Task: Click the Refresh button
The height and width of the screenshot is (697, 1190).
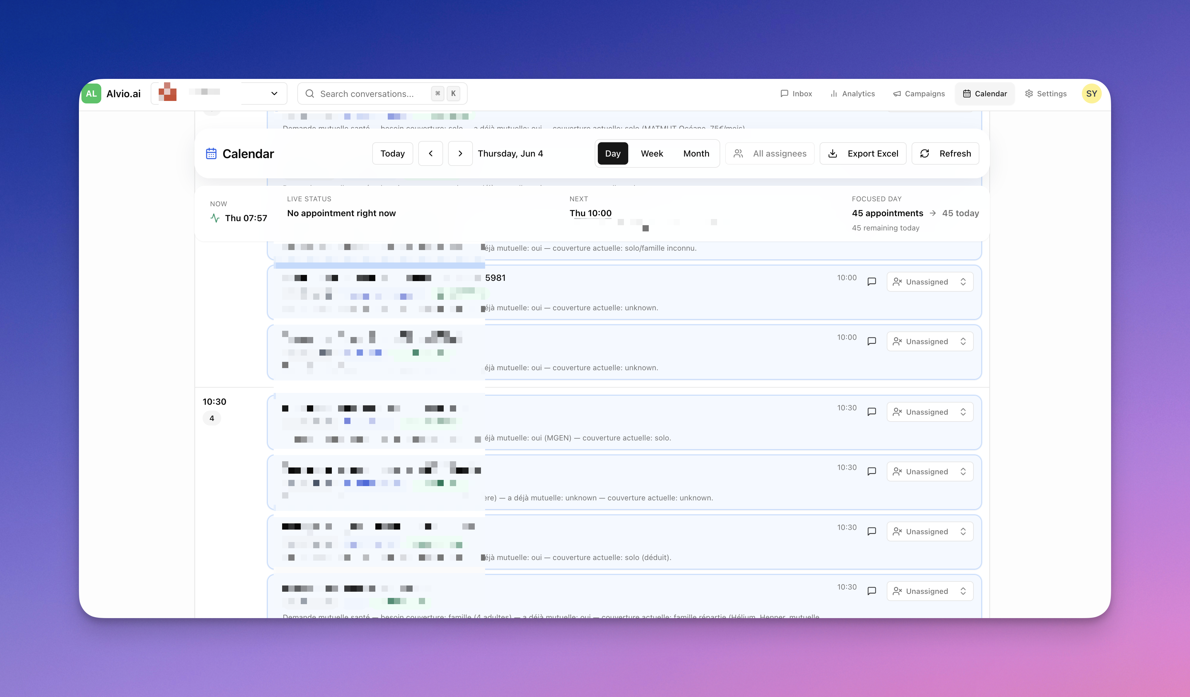Action: point(945,153)
